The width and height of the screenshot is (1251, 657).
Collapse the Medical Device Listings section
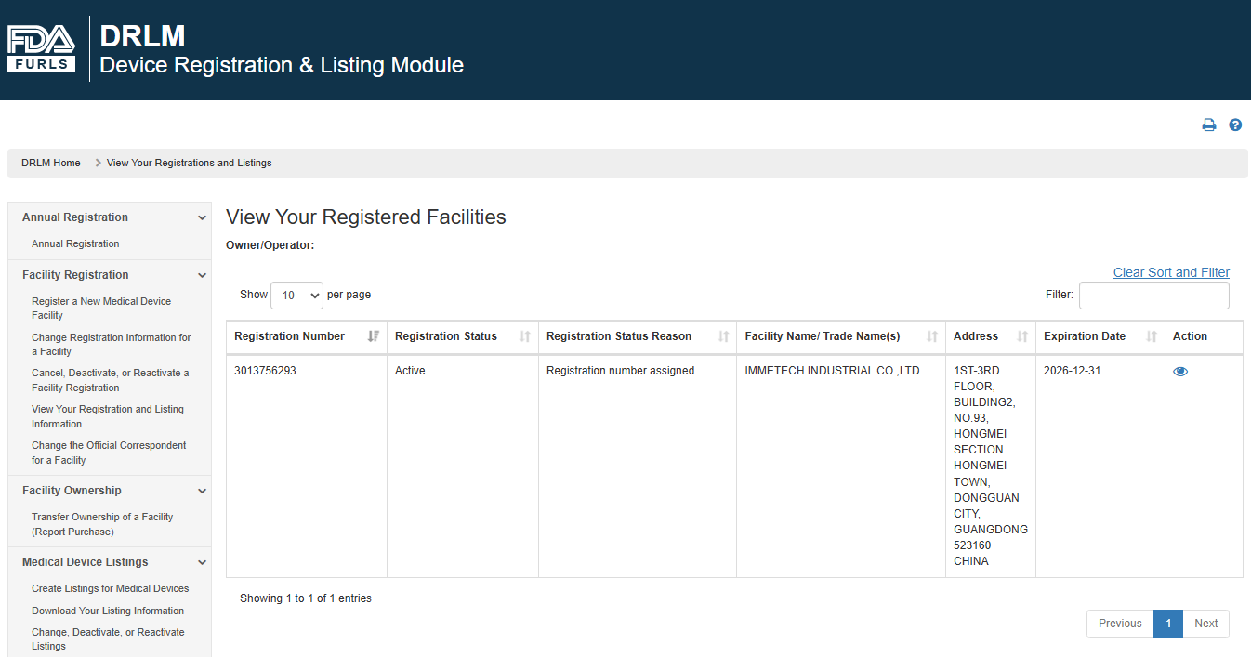point(203,562)
